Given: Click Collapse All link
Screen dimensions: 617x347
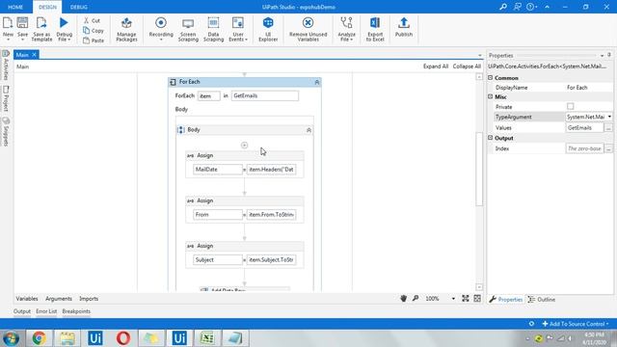Looking at the screenshot, I should tap(467, 67).
